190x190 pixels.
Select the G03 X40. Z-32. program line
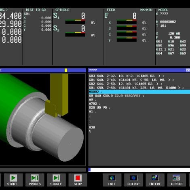[x=126, y=76]
